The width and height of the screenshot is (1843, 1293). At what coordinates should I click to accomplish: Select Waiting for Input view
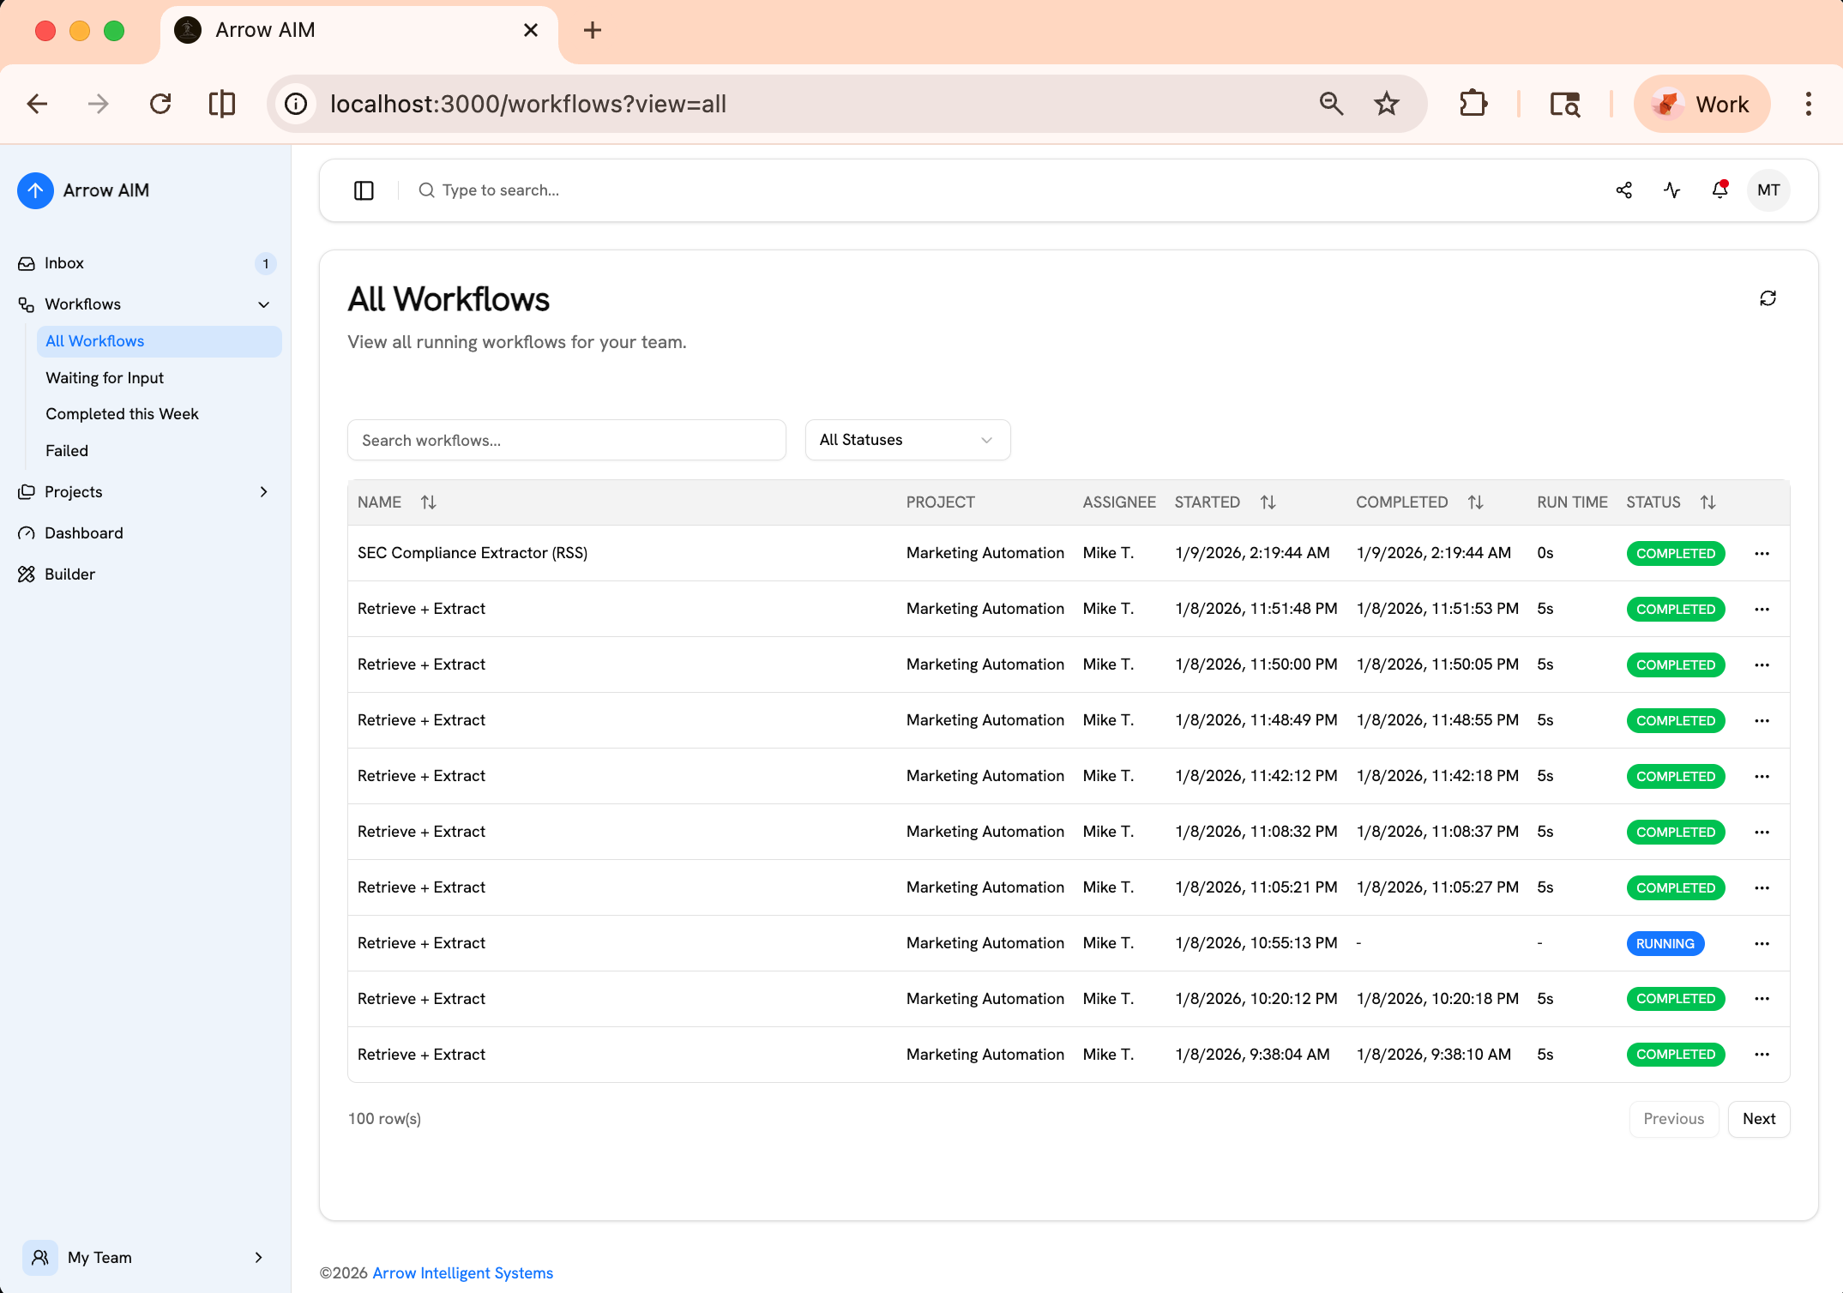coord(105,378)
